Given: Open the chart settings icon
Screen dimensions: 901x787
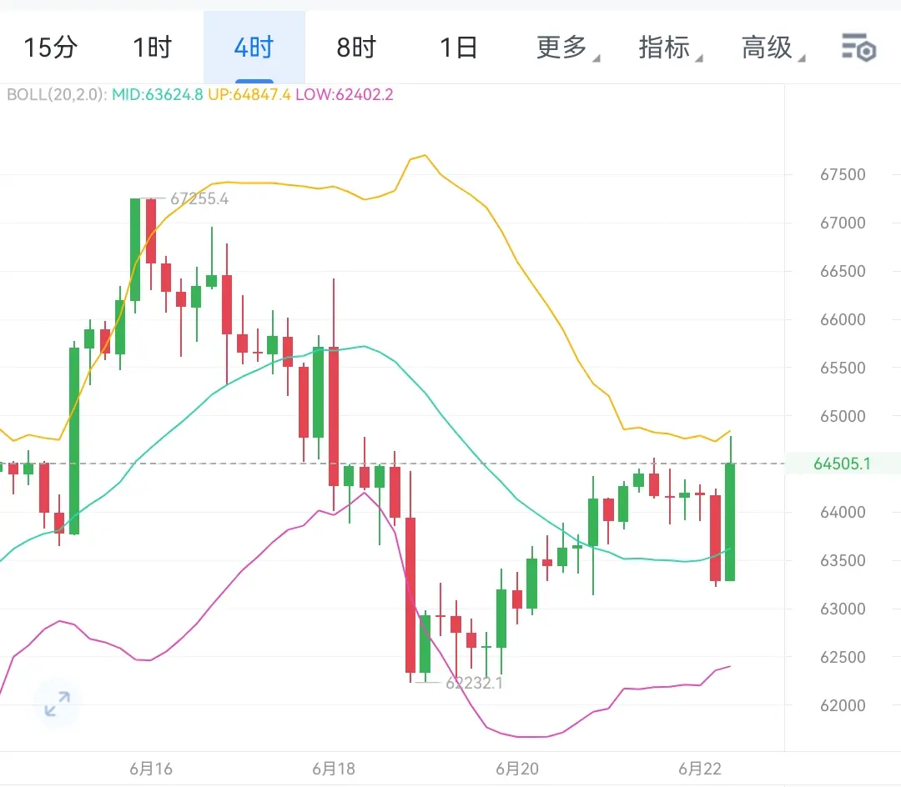Looking at the screenshot, I should tap(858, 47).
